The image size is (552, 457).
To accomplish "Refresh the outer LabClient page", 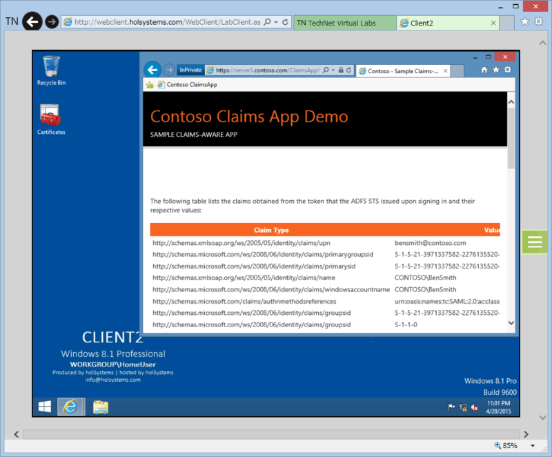I will coord(285,22).
